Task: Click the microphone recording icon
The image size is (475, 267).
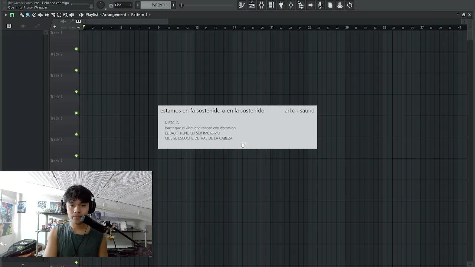Action: (320, 5)
